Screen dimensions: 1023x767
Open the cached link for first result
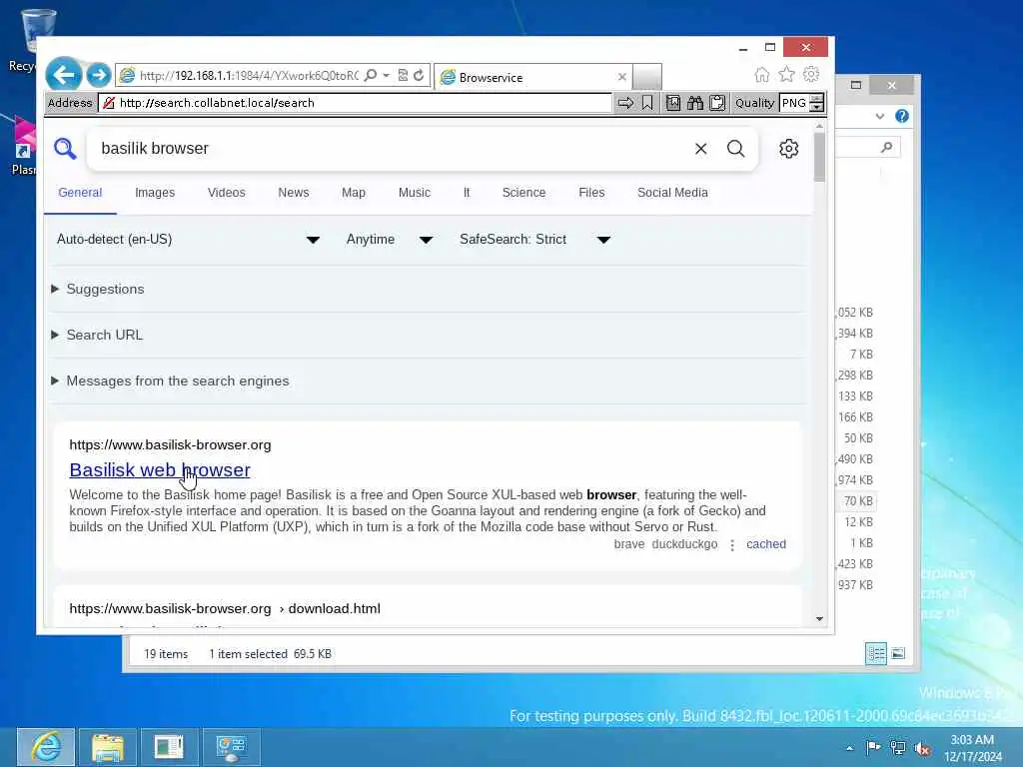[x=766, y=544]
